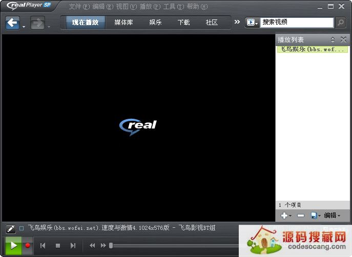Click the Fast Forward button
This screenshot has height=257, width=352.
103,246
